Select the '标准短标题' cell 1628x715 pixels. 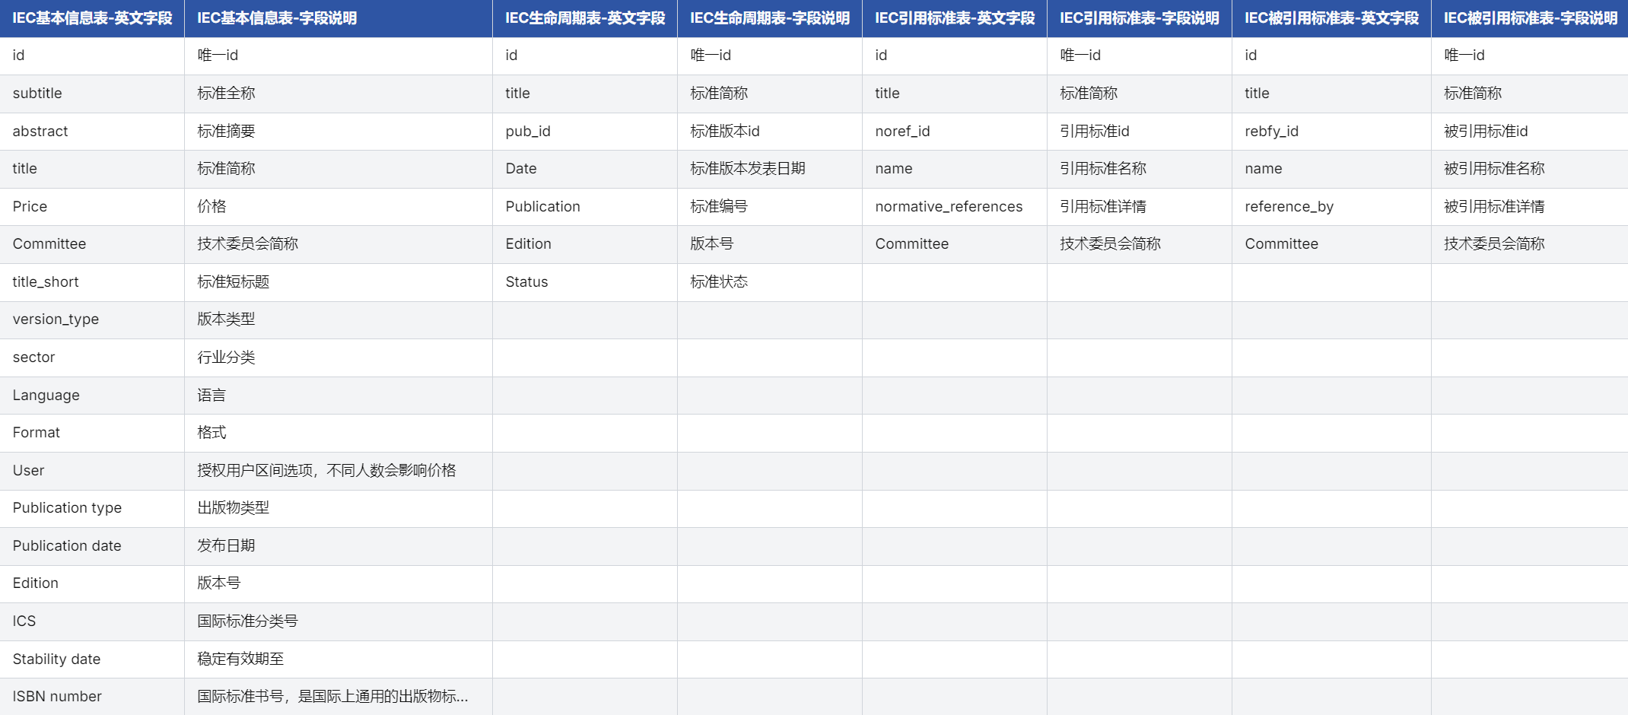pyautogui.click(x=339, y=282)
